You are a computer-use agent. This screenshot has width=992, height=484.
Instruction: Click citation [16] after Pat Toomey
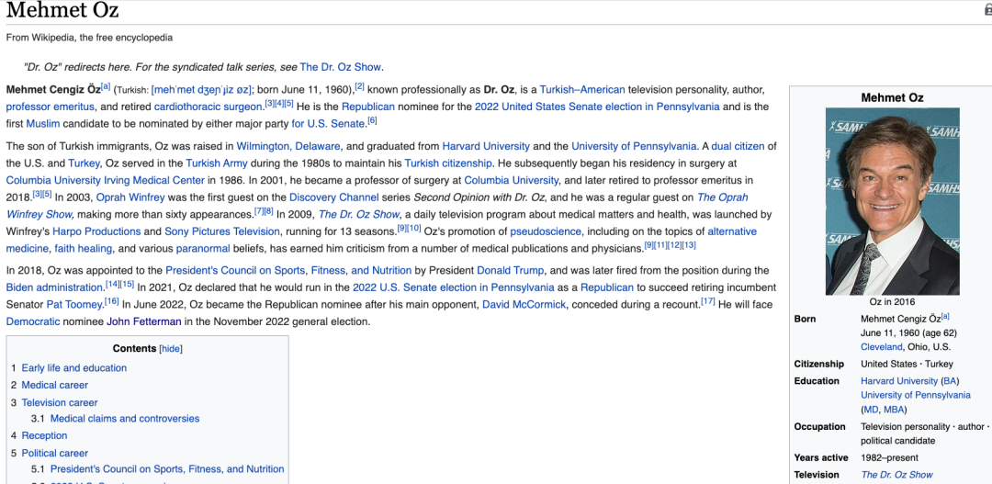[x=112, y=301]
